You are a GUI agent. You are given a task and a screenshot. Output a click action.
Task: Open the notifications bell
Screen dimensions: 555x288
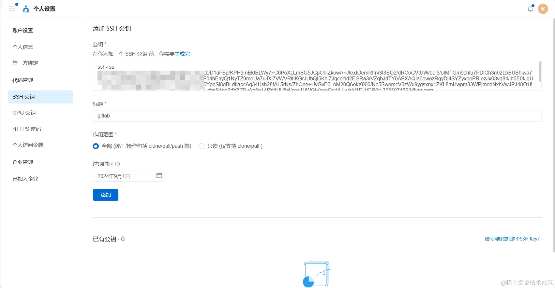tap(530, 9)
